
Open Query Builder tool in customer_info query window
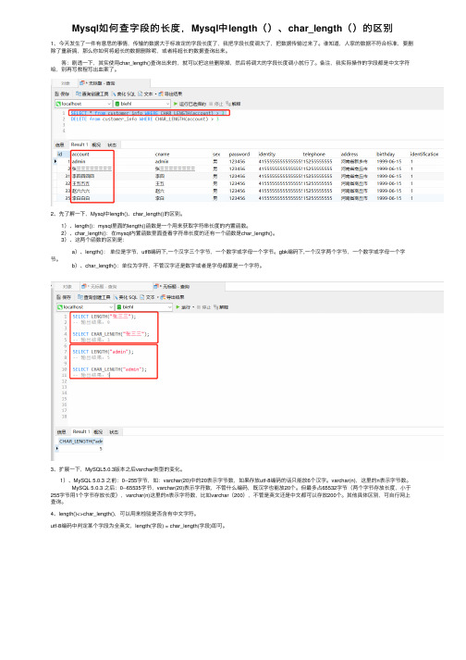[92, 93]
